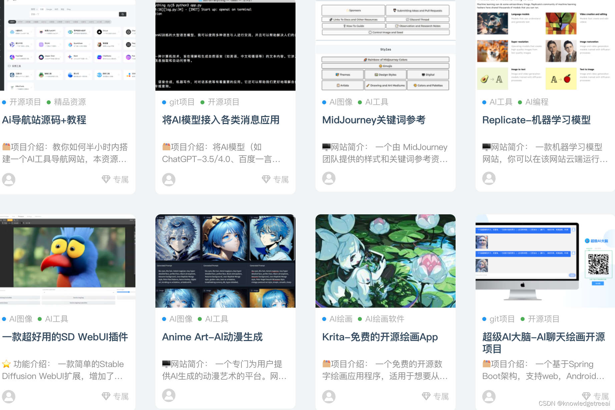
Task: Open the 将AI模型接入各类消息应用 title link
Action: tap(221, 120)
